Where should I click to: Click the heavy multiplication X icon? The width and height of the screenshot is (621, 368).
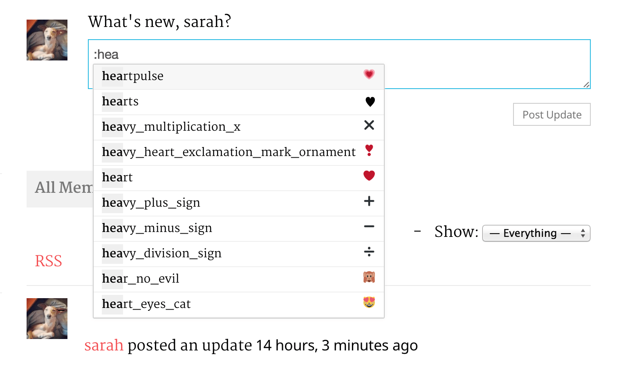tap(369, 125)
